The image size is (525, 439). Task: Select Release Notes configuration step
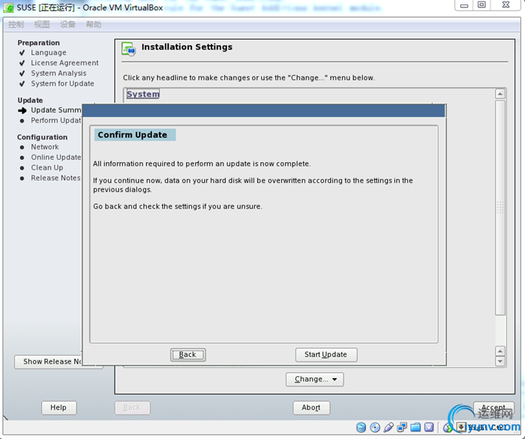[x=55, y=179]
